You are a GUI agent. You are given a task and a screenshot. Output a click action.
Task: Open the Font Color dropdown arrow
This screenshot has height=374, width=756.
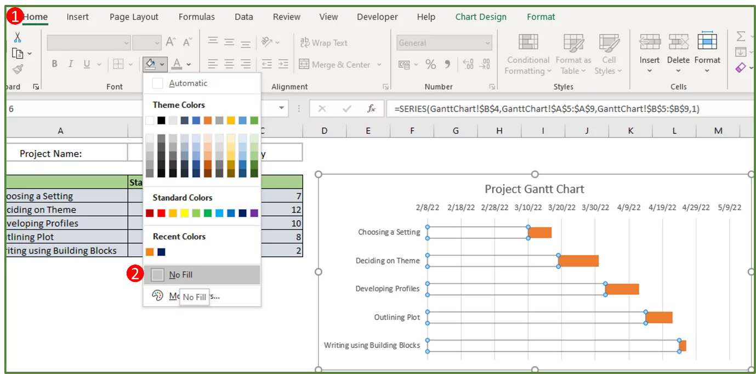click(189, 64)
